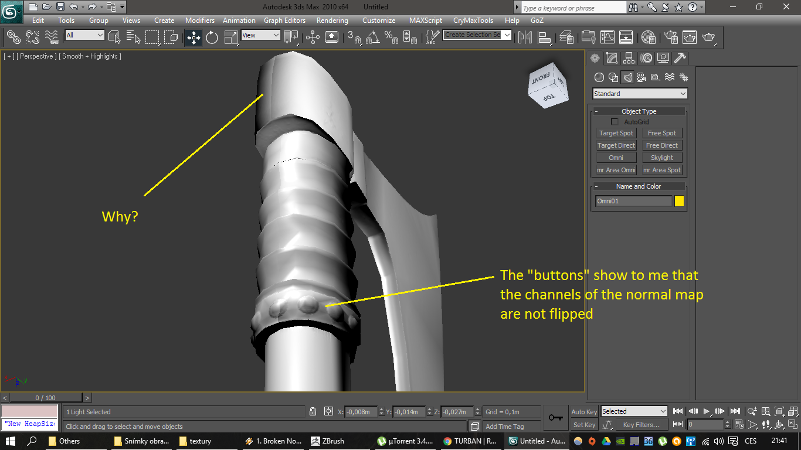Activate the Select and Scale tool
Image resolution: width=801 pixels, height=450 pixels.
pos(230,37)
